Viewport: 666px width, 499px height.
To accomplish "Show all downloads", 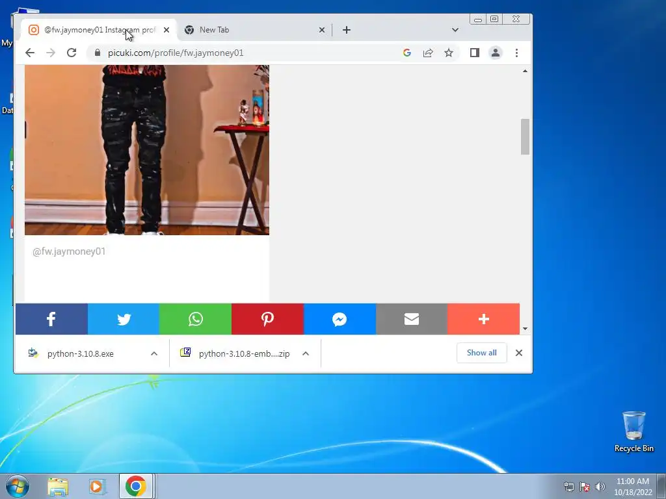I will click(482, 353).
